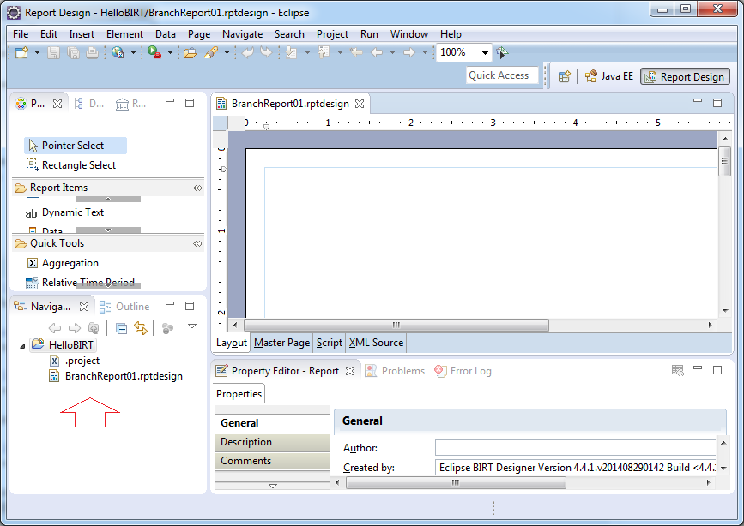Click the editor vertical scrollbar thumb
The image size is (744, 526).
point(724,162)
